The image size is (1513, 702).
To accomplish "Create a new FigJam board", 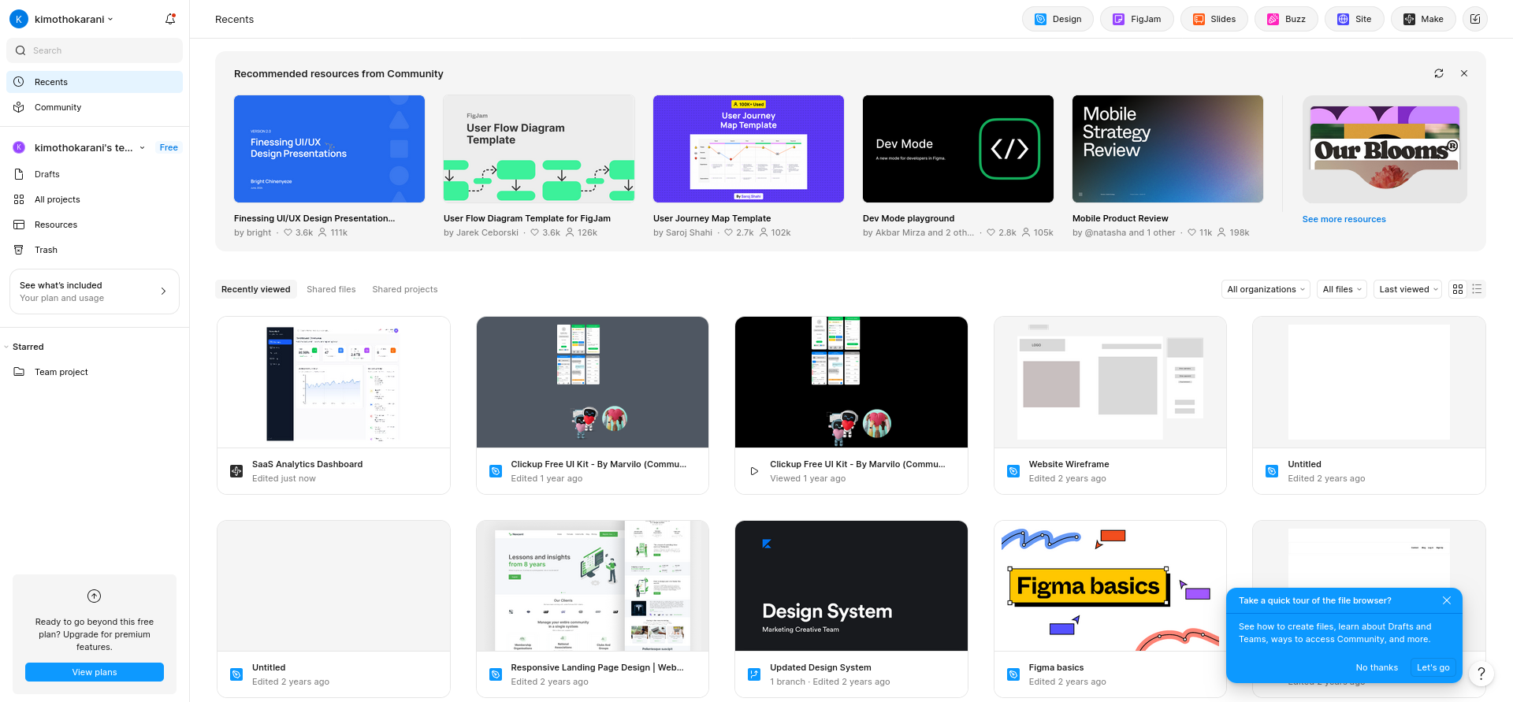I will [1136, 19].
